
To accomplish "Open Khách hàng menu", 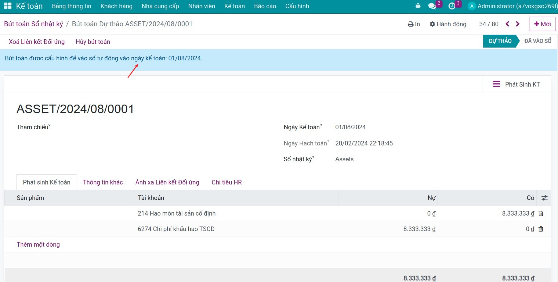I will (116, 6).
